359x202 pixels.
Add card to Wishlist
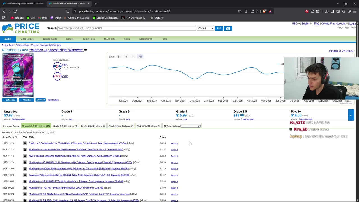26,100
